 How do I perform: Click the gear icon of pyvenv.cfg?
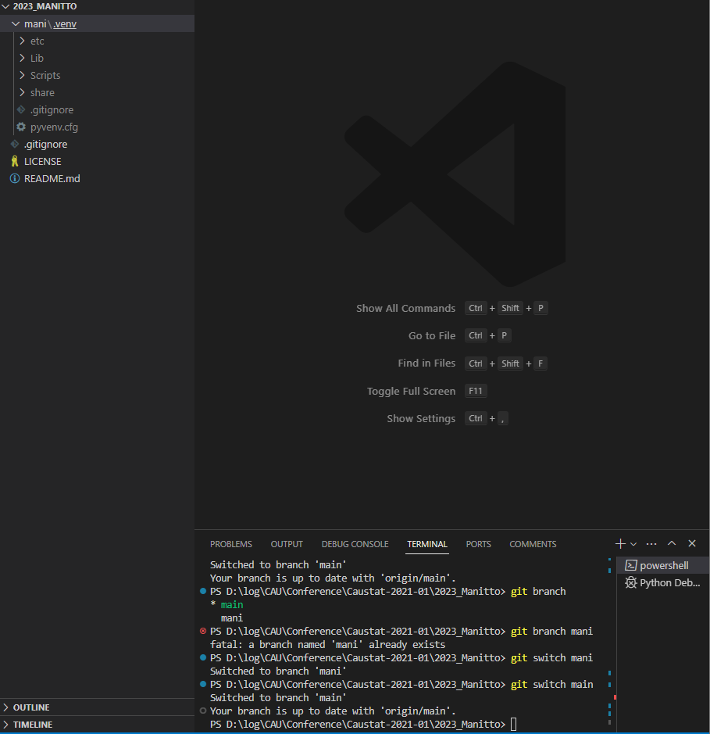(x=21, y=127)
